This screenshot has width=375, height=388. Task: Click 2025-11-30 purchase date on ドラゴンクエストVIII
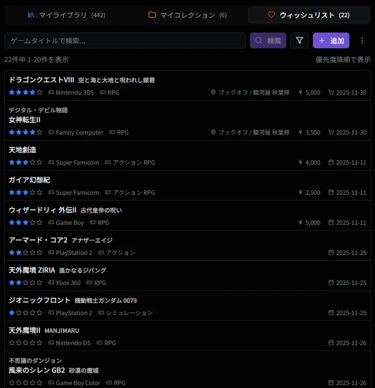351,93
